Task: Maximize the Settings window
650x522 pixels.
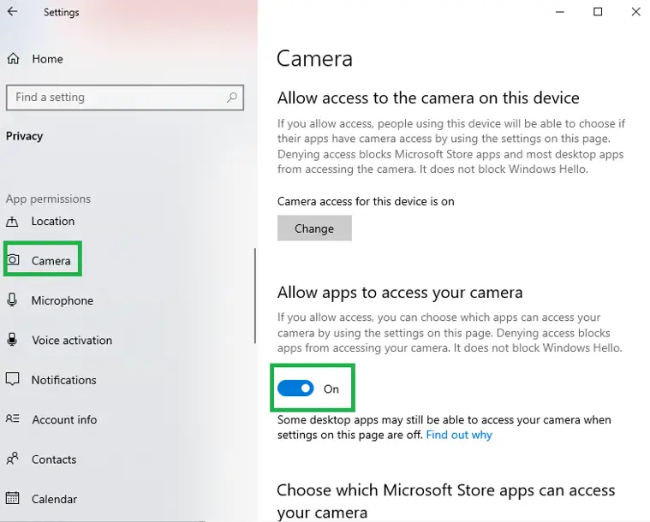Action: [x=598, y=12]
